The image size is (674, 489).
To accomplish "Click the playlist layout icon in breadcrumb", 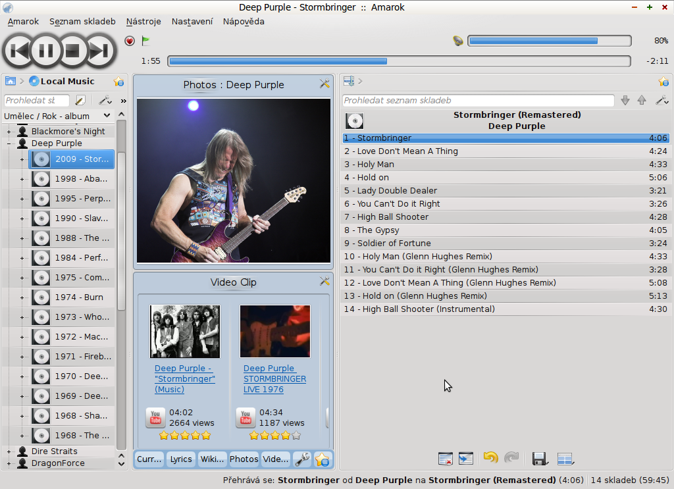I will click(349, 81).
